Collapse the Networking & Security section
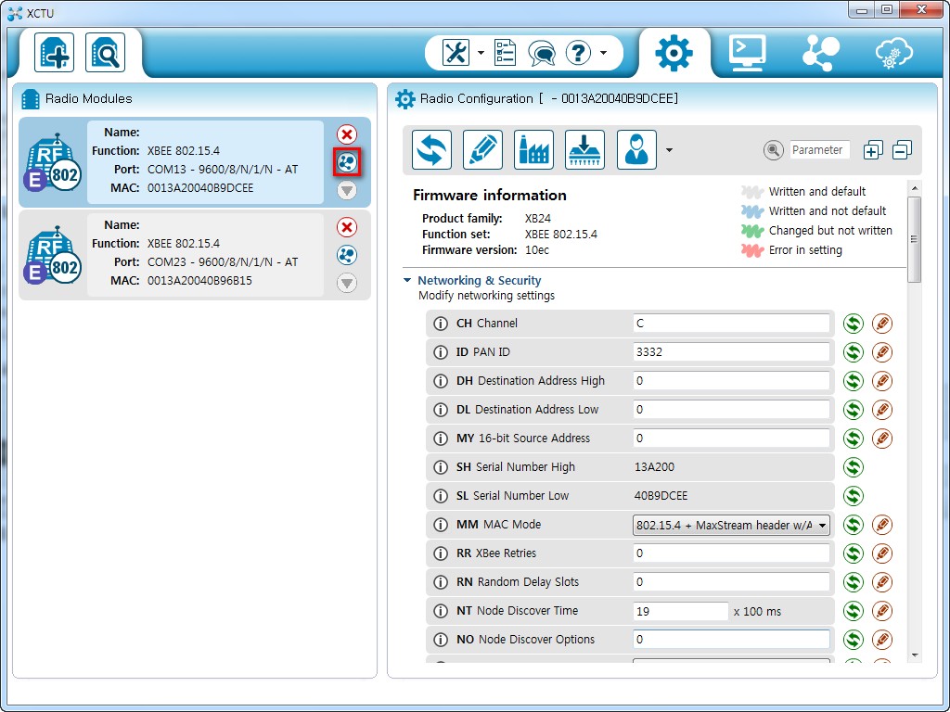 [407, 280]
